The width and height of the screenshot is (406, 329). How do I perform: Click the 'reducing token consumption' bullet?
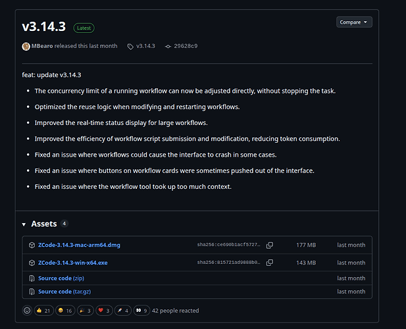click(187, 139)
